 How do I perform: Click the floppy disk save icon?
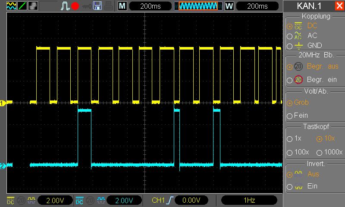tap(97, 6)
